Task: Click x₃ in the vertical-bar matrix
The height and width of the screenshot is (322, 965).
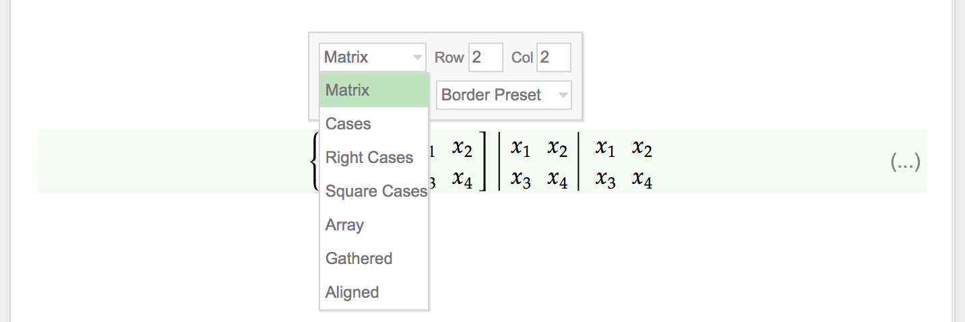Action: (x=520, y=179)
